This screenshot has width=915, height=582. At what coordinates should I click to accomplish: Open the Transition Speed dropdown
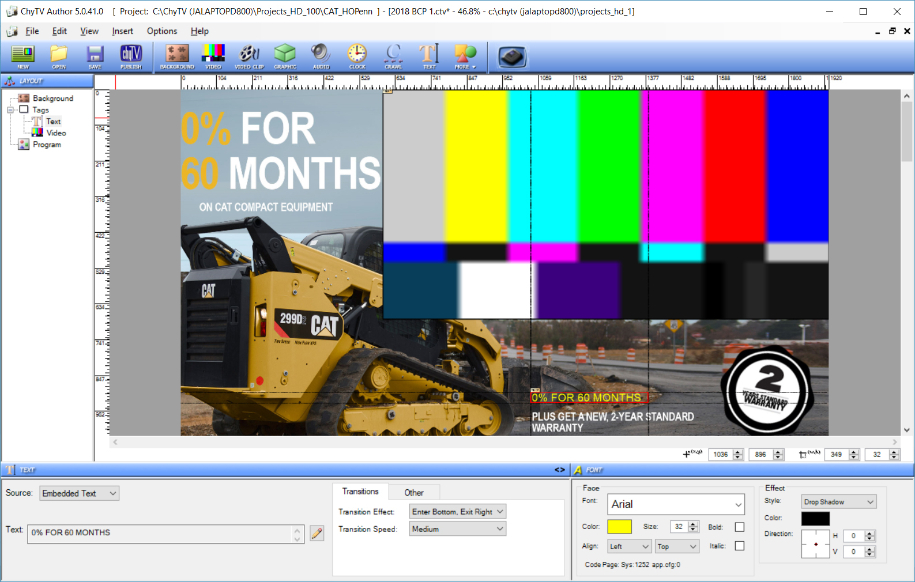tap(458, 529)
